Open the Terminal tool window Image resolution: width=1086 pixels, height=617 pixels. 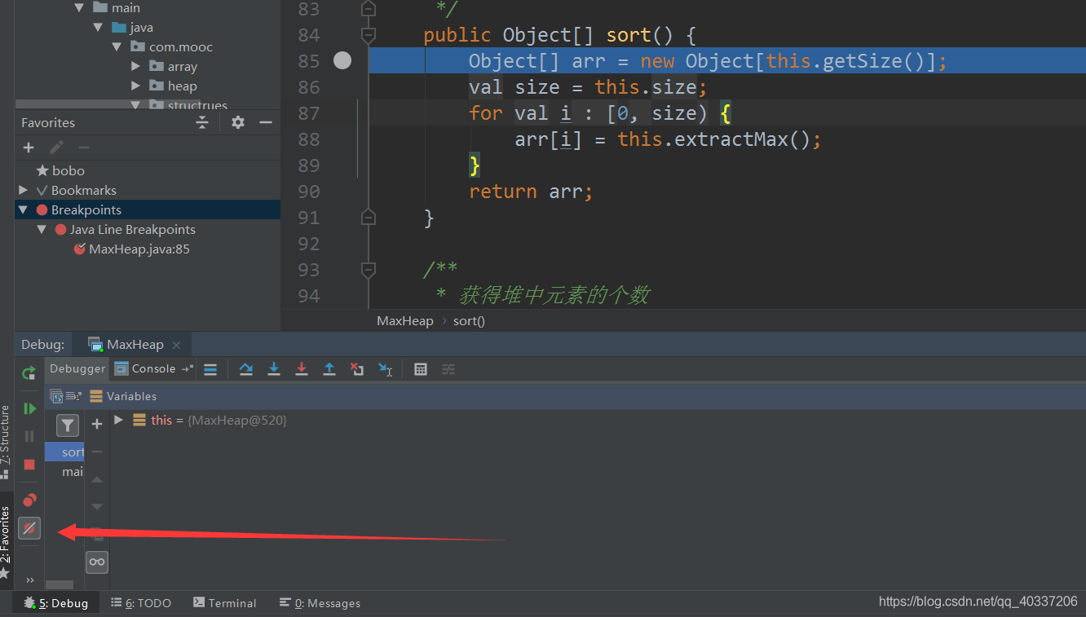225,603
